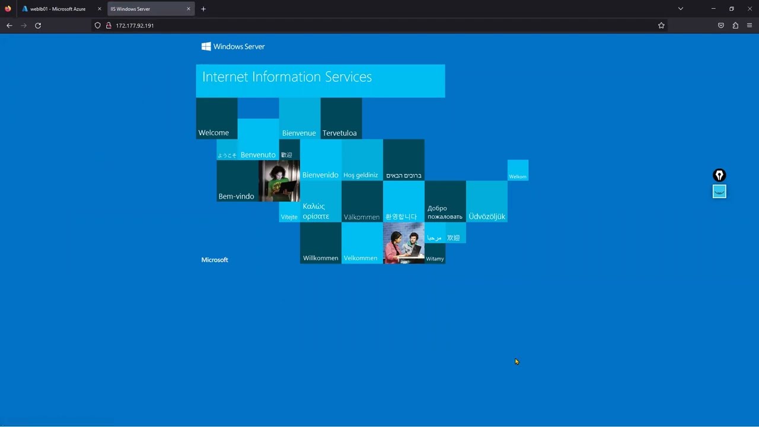Screen dimensions: 759x427
Task: Click the Firefox logo icon
Action: point(8,9)
